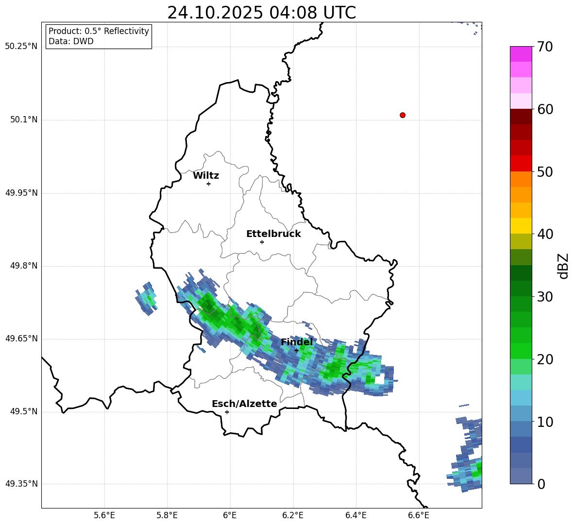Click the magenta top colorbar segment
This screenshot has height=525, width=575.
click(x=521, y=54)
